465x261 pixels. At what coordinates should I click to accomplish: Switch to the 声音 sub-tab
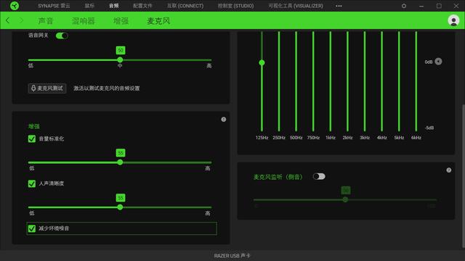coord(46,21)
